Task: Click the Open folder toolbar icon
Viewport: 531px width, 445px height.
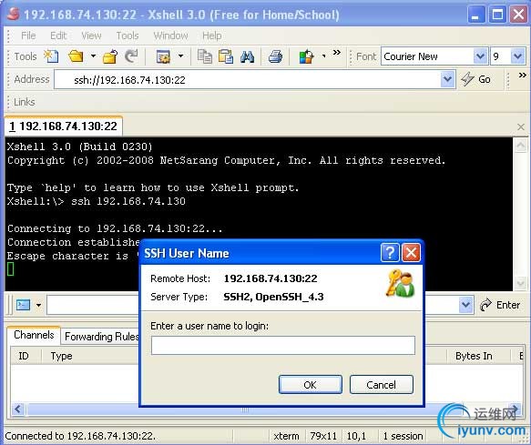Action: tap(76, 56)
